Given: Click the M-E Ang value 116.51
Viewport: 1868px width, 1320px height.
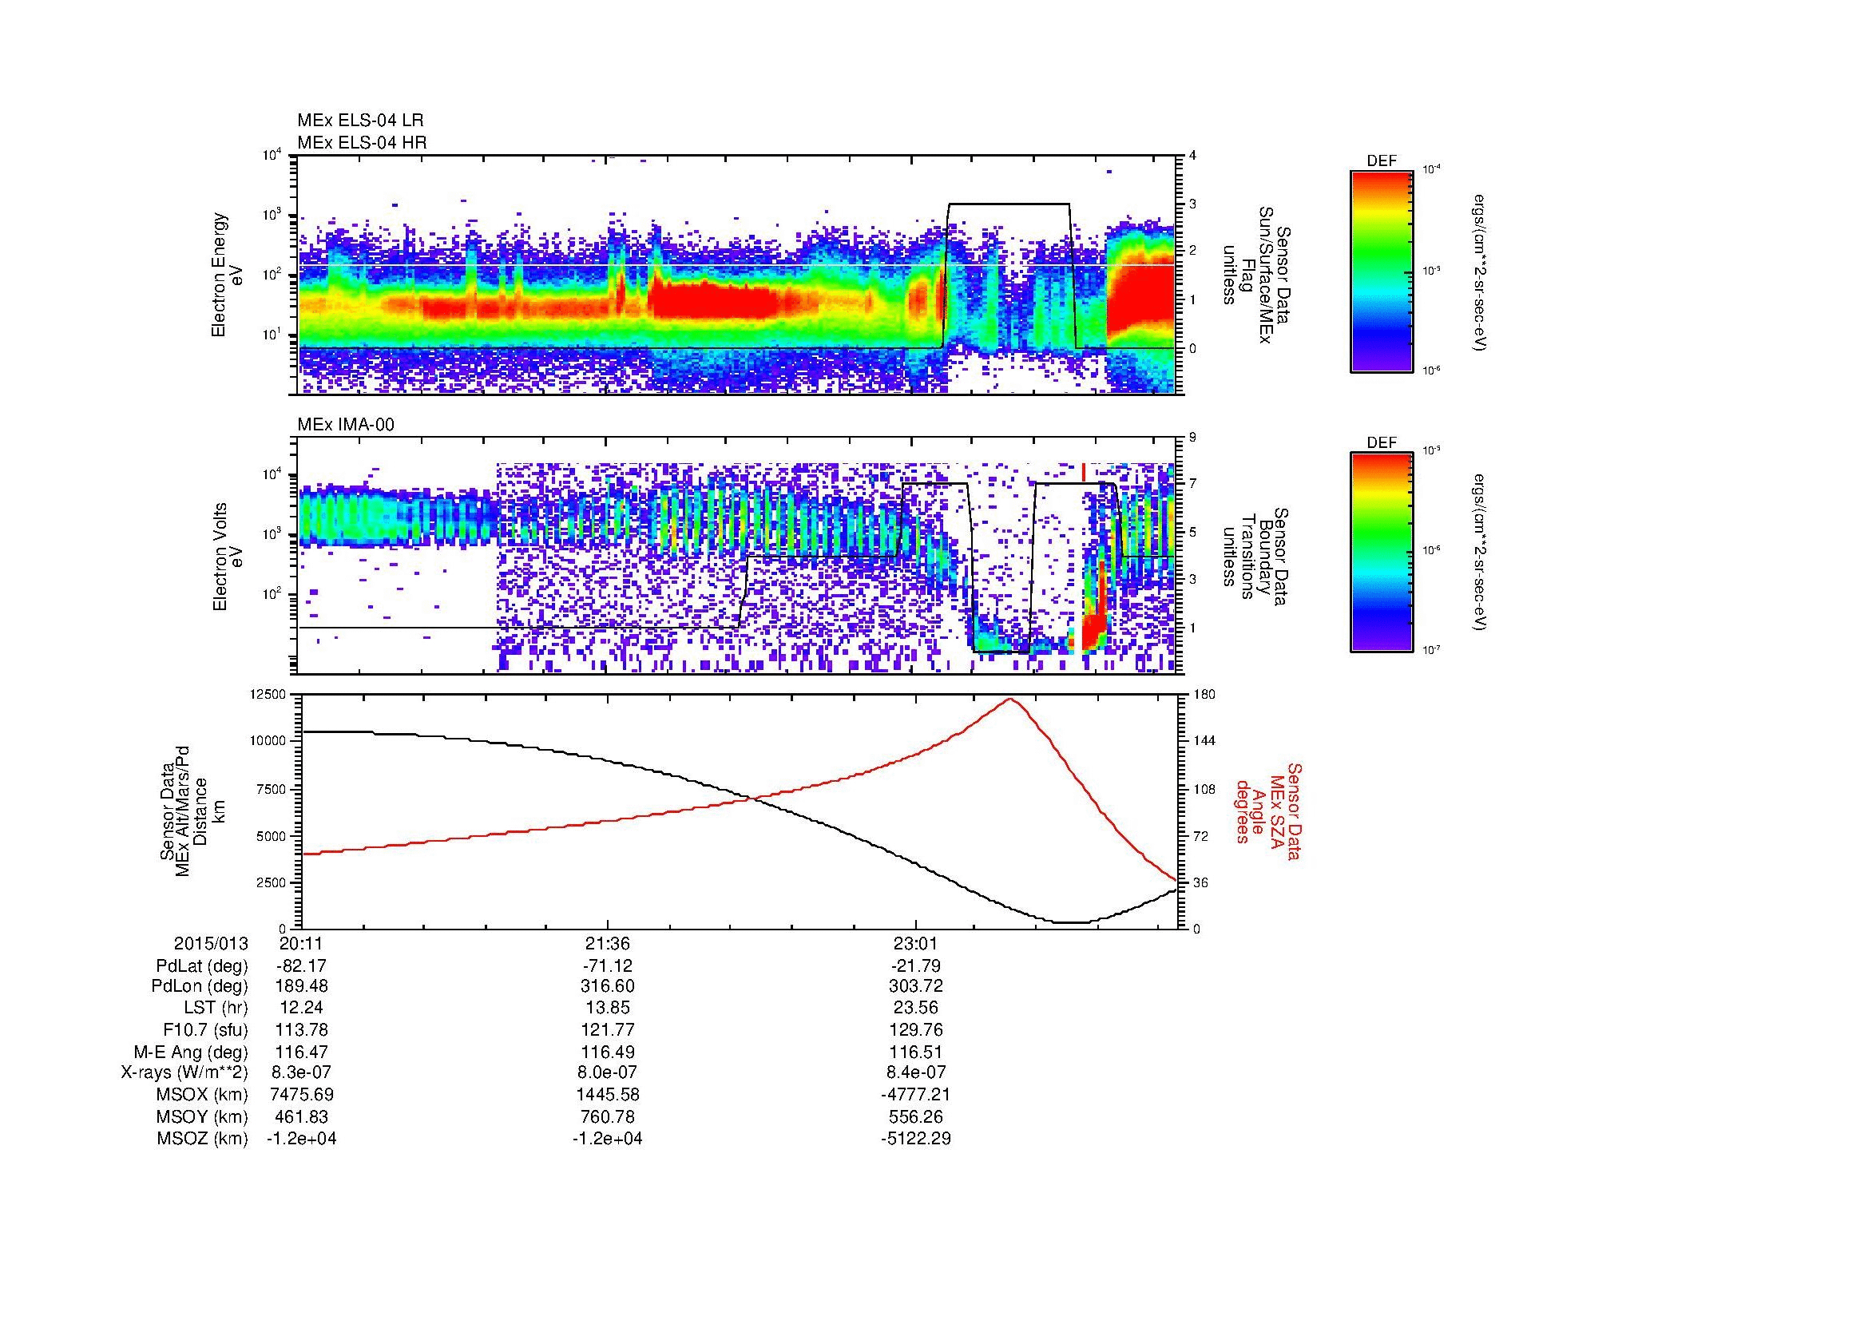Looking at the screenshot, I should pos(916,1052).
